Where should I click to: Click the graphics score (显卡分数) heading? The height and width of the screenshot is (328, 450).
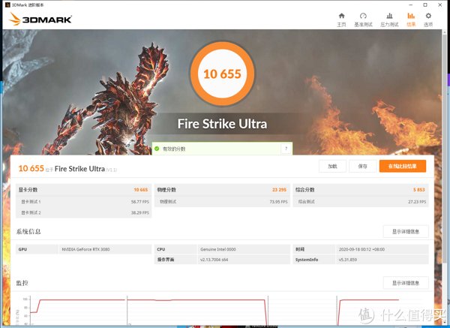pos(28,190)
